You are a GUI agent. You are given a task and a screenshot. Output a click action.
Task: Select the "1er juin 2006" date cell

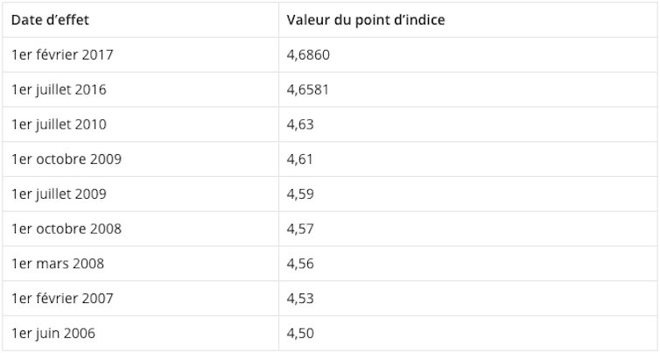(53, 334)
